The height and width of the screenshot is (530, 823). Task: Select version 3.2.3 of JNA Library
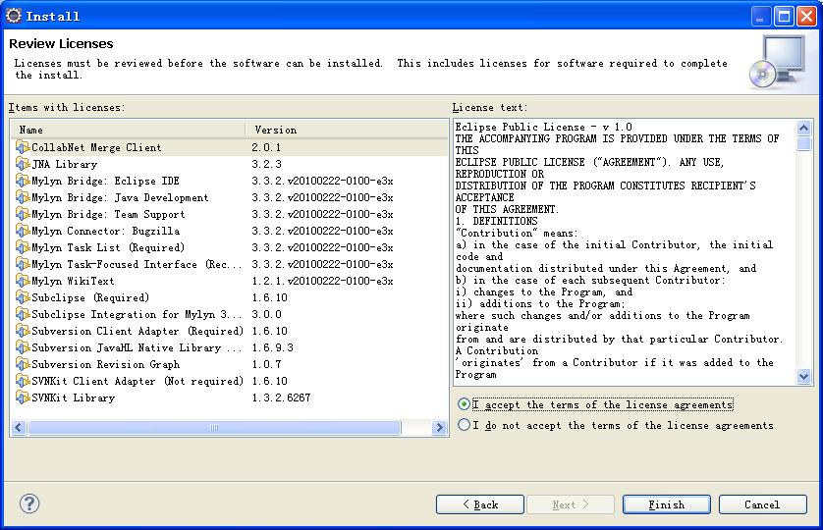pos(266,164)
